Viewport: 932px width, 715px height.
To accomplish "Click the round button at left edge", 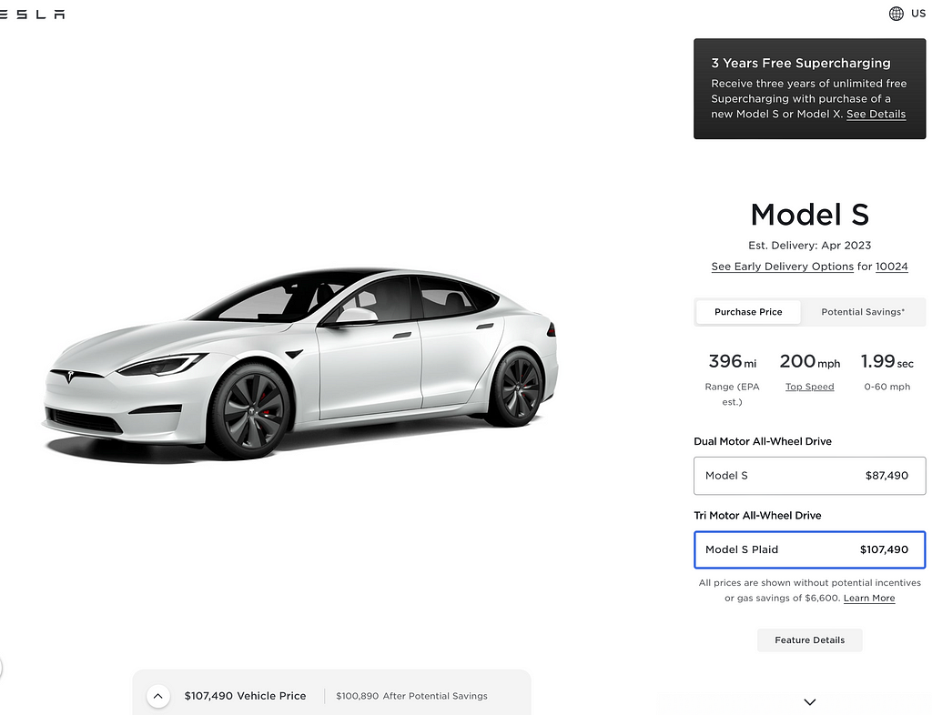I will tap(1, 669).
